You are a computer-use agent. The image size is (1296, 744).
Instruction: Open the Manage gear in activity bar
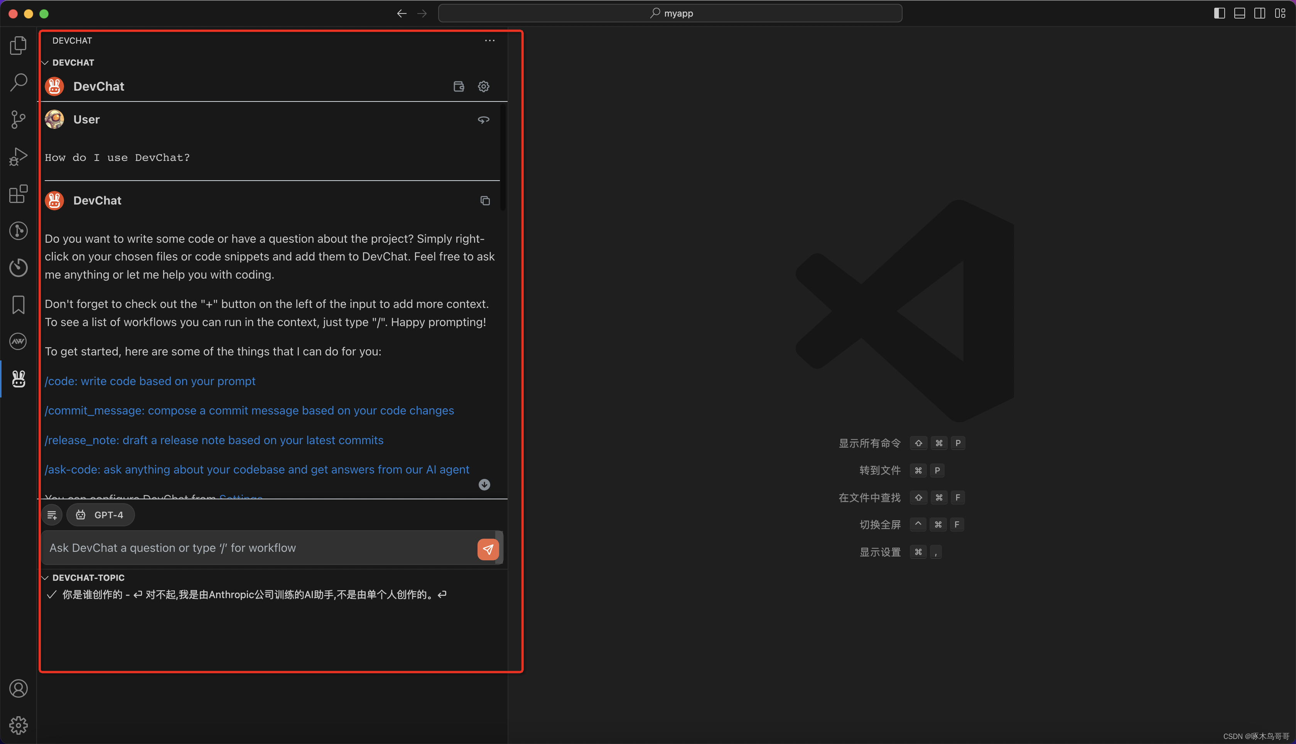point(19,725)
